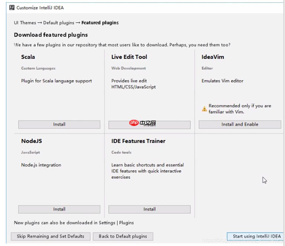Click the IdeaVim warning triangle icon
This screenshot has height=246, width=285.
pos(204,108)
